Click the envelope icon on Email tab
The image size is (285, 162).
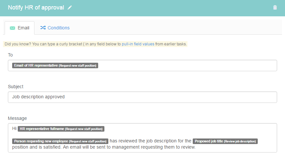click(x=12, y=28)
